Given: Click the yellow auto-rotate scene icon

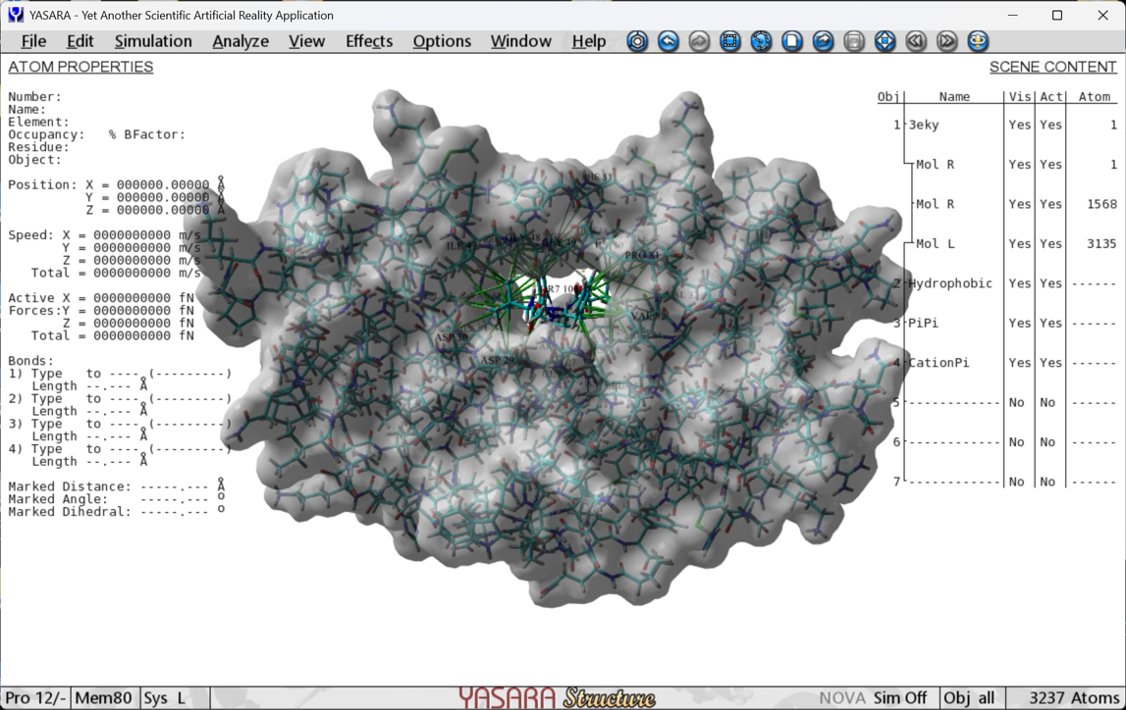Looking at the screenshot, I should tap(978, 41).
